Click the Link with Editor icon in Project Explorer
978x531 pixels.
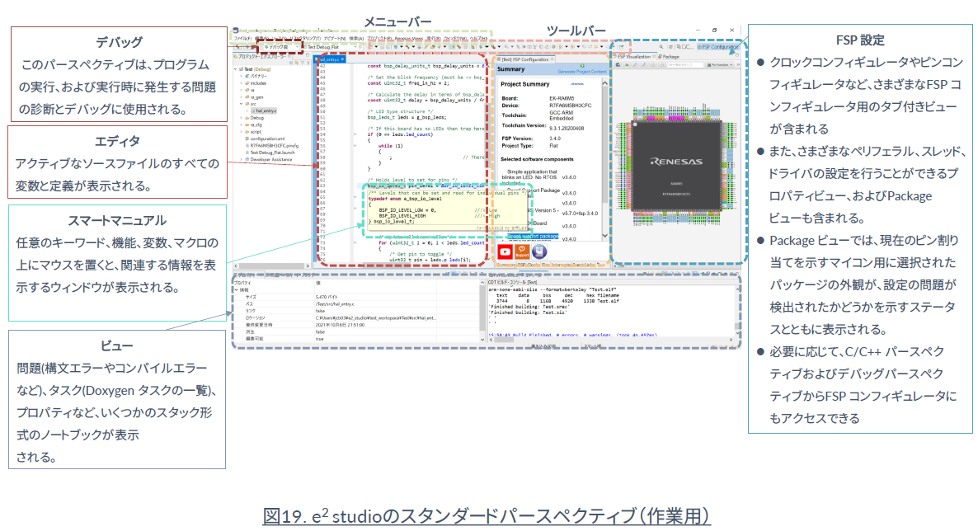click(296, 63)
